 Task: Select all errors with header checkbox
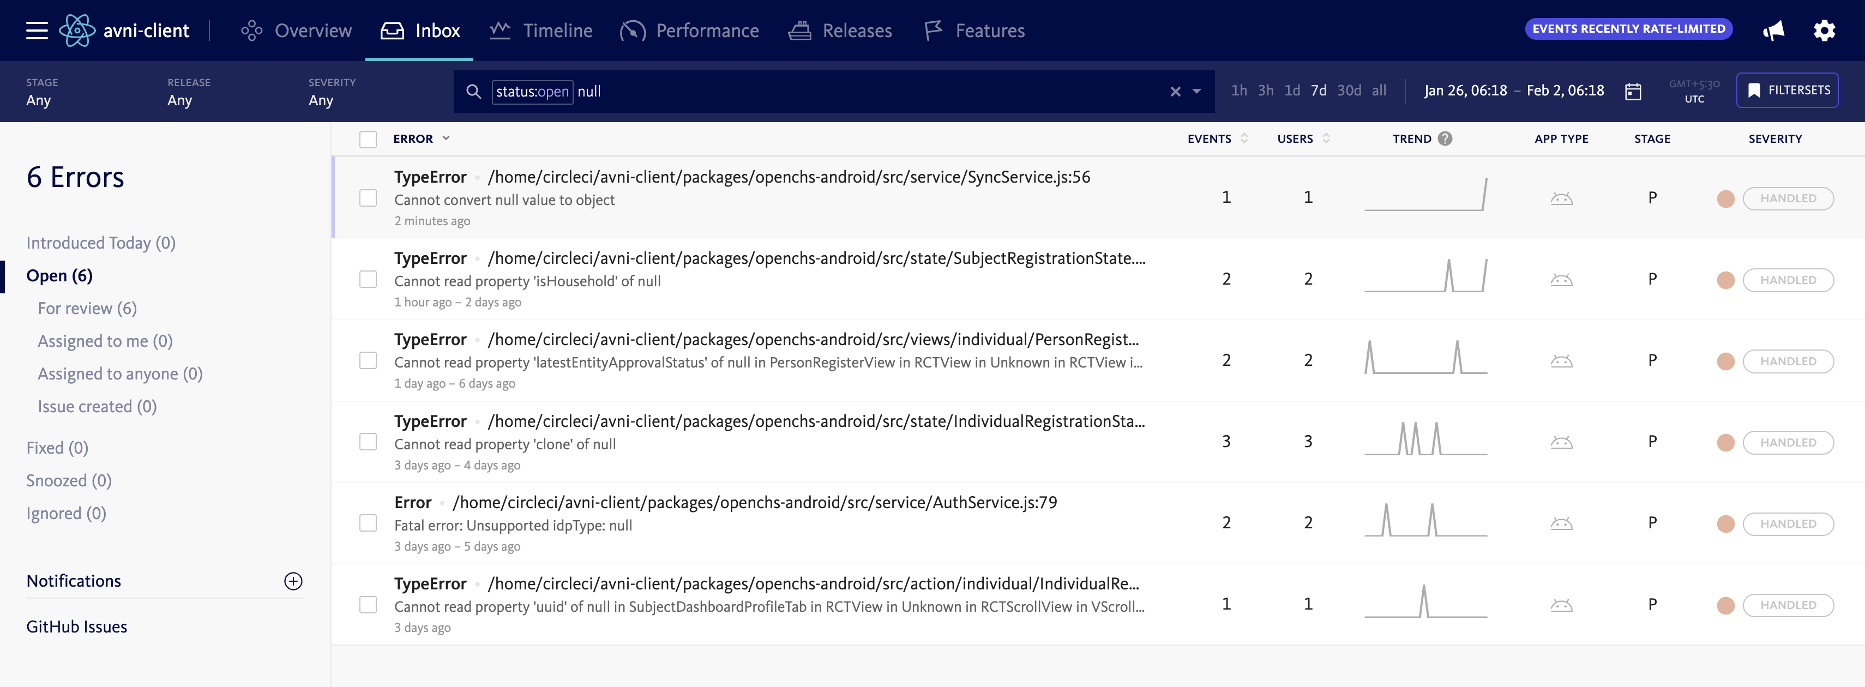click(368, 139)
